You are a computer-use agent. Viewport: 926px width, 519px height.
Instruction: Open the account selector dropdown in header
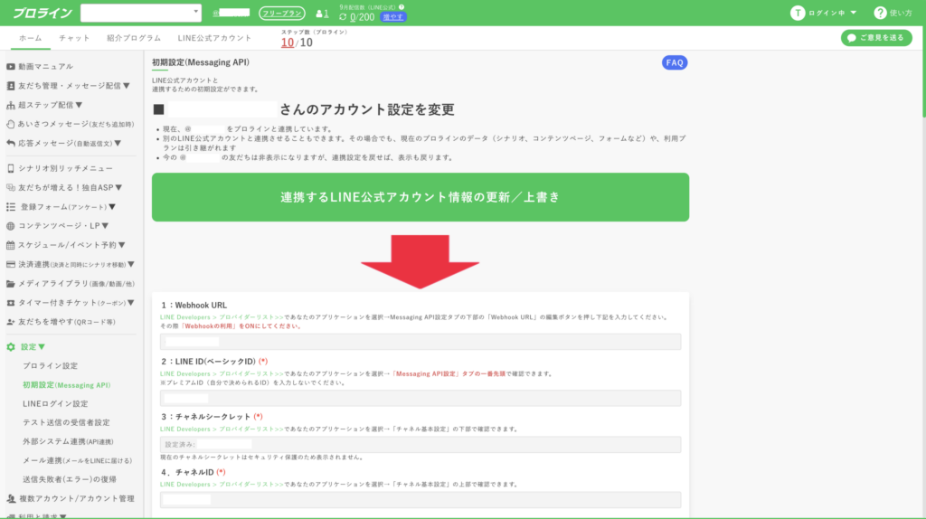140,13
